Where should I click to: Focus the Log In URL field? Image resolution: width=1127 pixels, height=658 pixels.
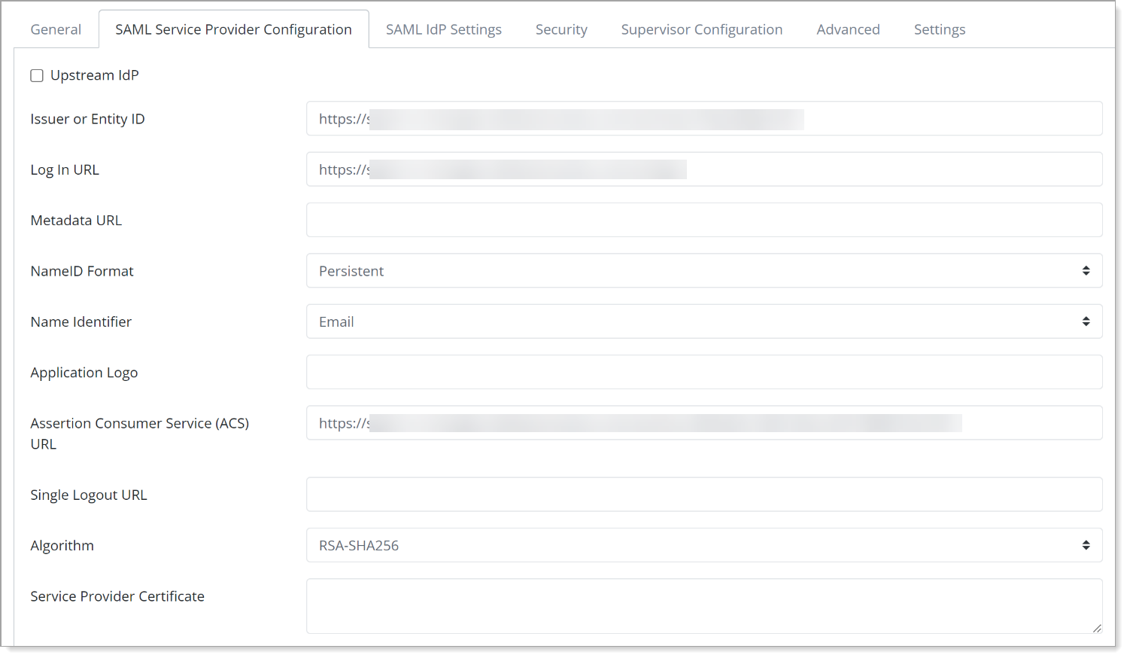point(704,169)
